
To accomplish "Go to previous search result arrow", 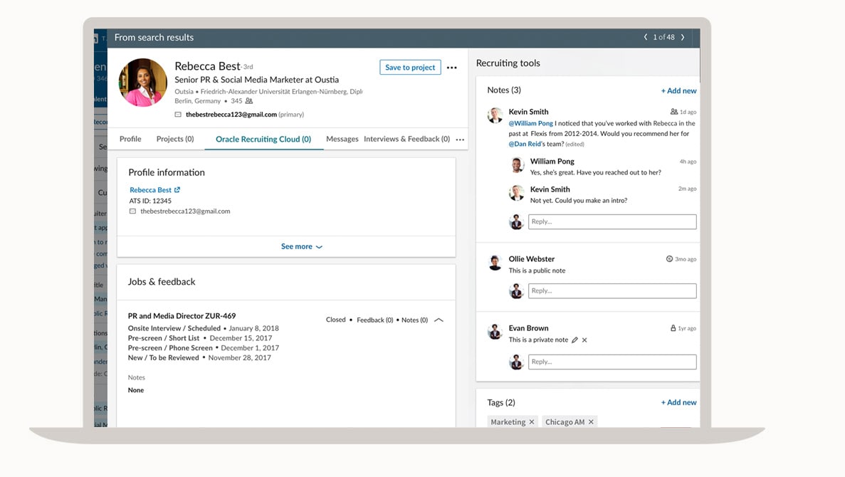I will 646,37.
